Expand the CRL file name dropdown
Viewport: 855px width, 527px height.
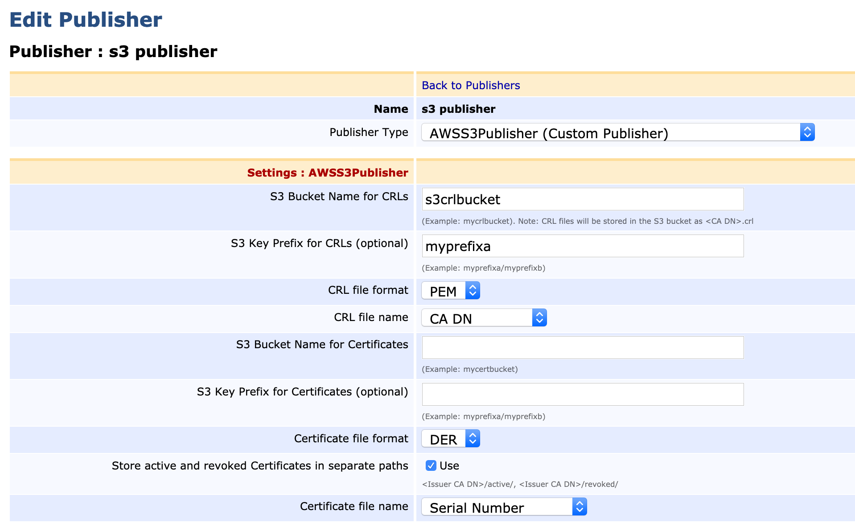(x=484, y=318)
